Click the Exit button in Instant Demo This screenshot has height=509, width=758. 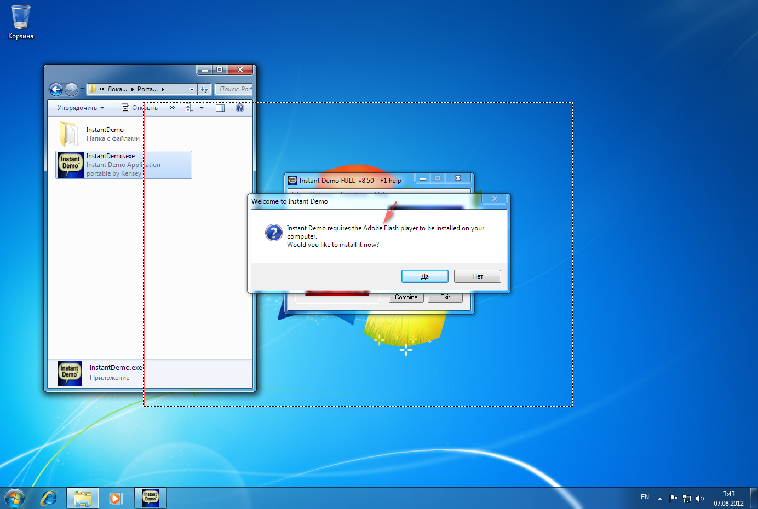pos(445,297)
